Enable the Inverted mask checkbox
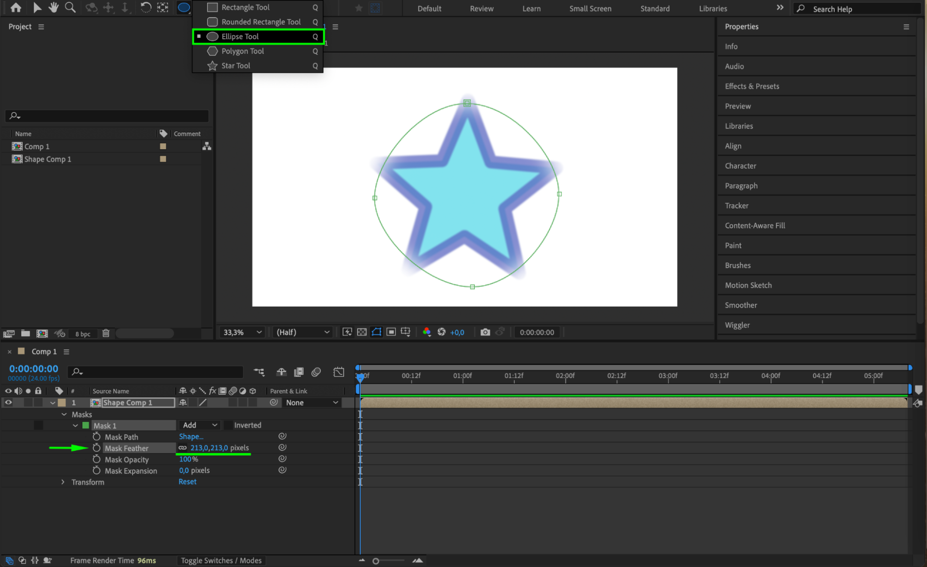The image size is (927, 567). [229, 425]
